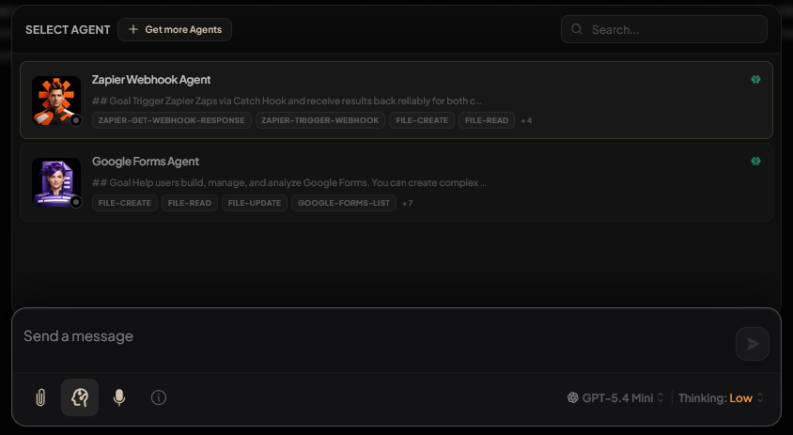793x435 pixels.
Task: Click the send message arrow button
Action: click(x=753, y=344)
